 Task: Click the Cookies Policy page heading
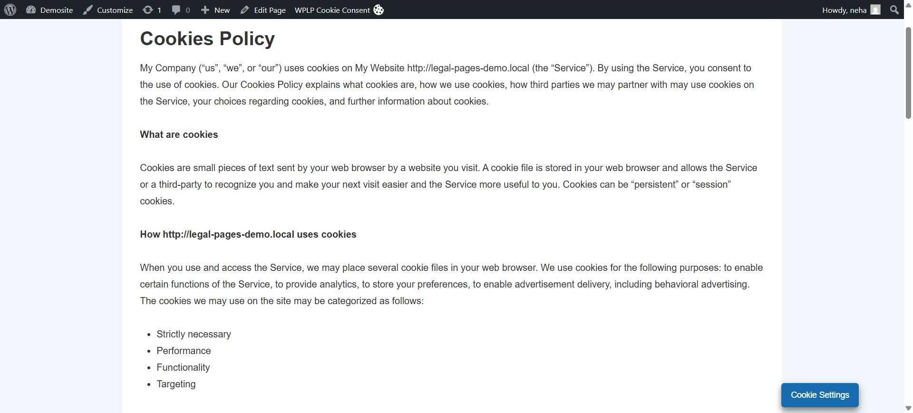pos(207,38)
